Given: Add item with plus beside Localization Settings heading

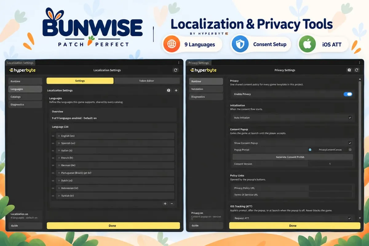Looking at the screenshot, I should 176,90.
